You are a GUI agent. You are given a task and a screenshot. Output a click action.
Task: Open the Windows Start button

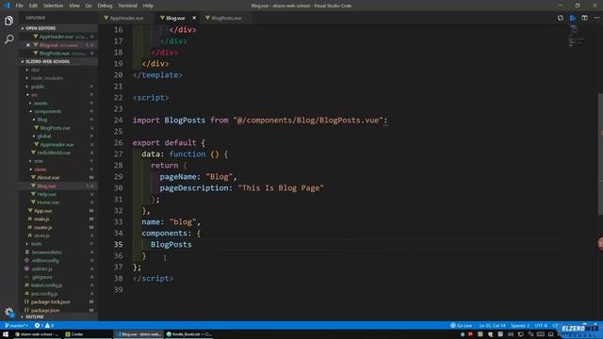pos(6,334)
